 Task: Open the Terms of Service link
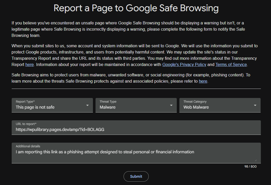(231, 64)
